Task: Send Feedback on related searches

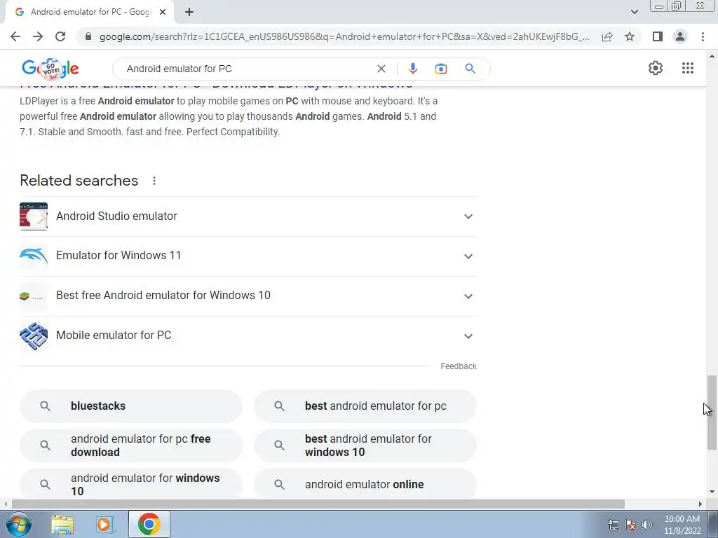Action: [x=459, y=366]
